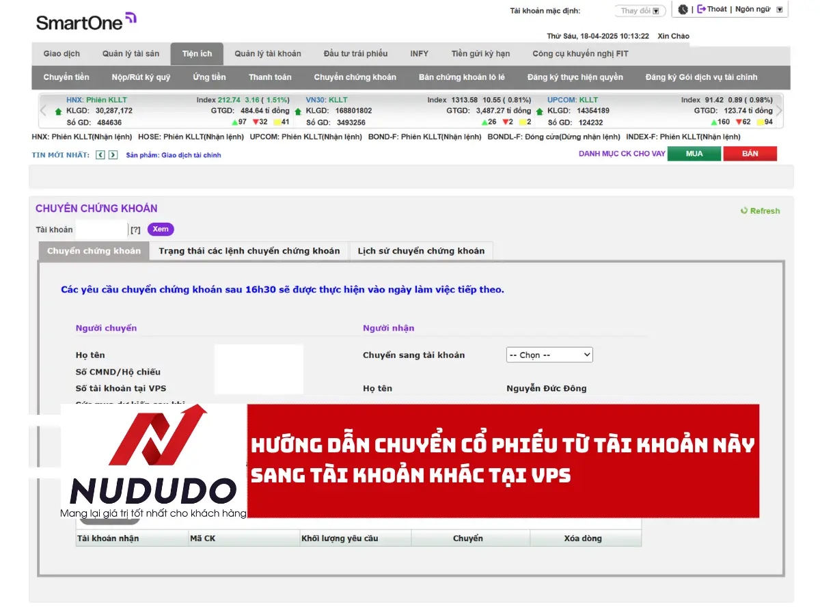Open the Giao dịch menu

(x=61, y=54)
